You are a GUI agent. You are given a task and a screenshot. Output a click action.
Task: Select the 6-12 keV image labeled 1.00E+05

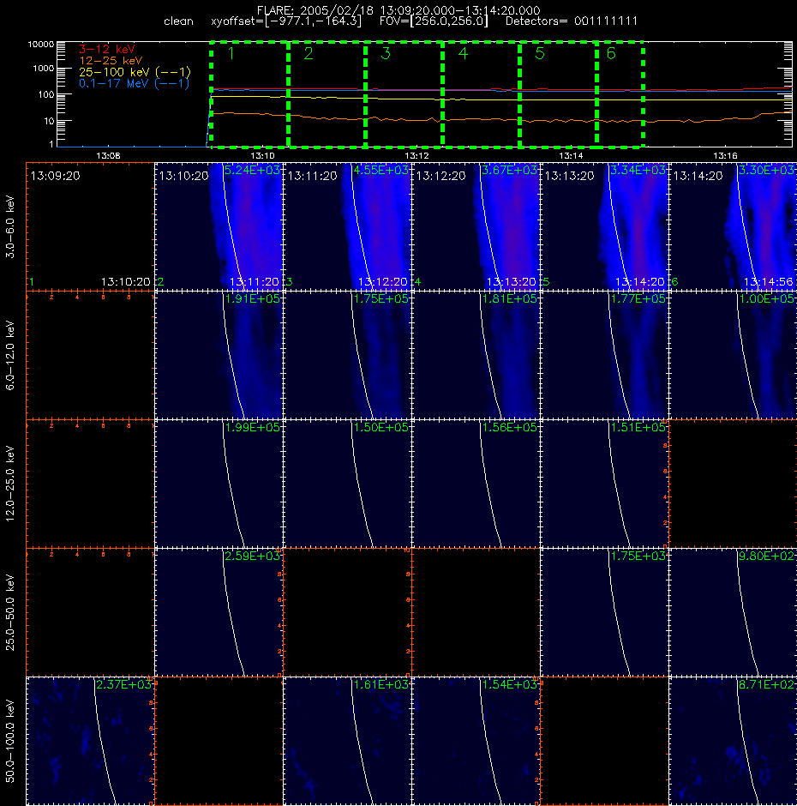733,355
